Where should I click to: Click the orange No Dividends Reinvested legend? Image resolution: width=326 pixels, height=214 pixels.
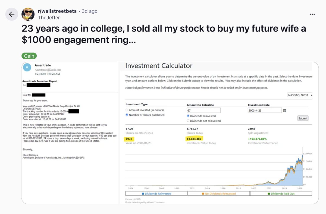219,194
